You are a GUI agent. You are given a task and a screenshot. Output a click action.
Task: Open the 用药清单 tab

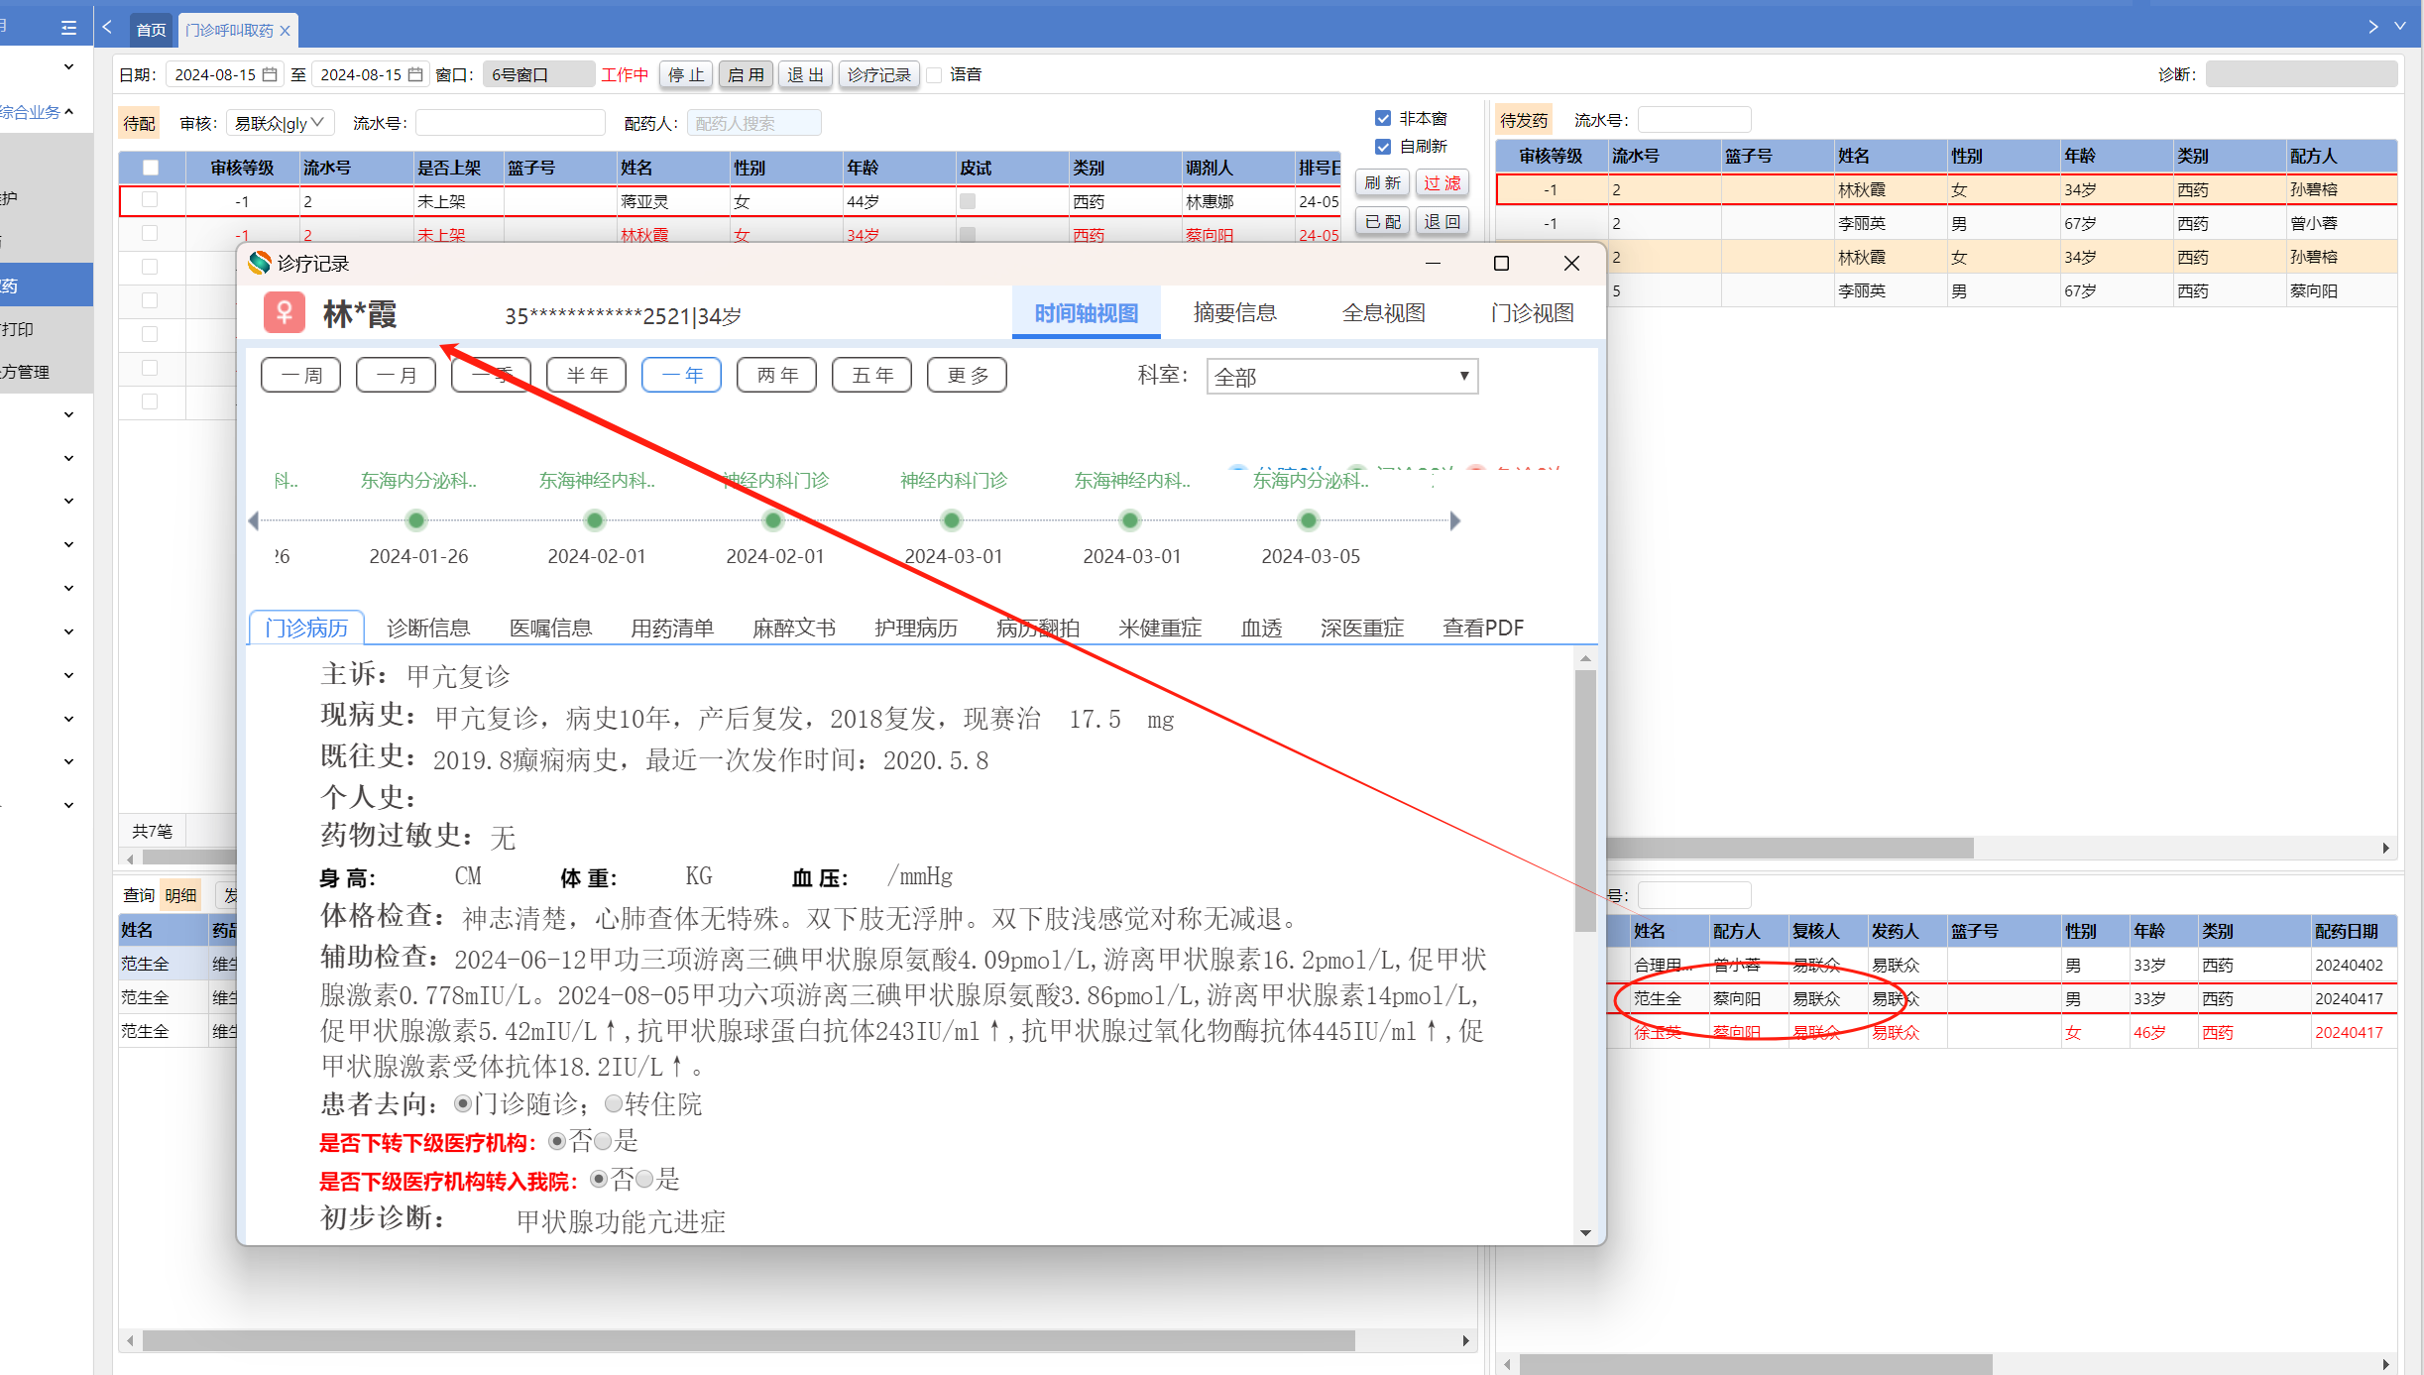pyautogui.click(x=672, y=628)
